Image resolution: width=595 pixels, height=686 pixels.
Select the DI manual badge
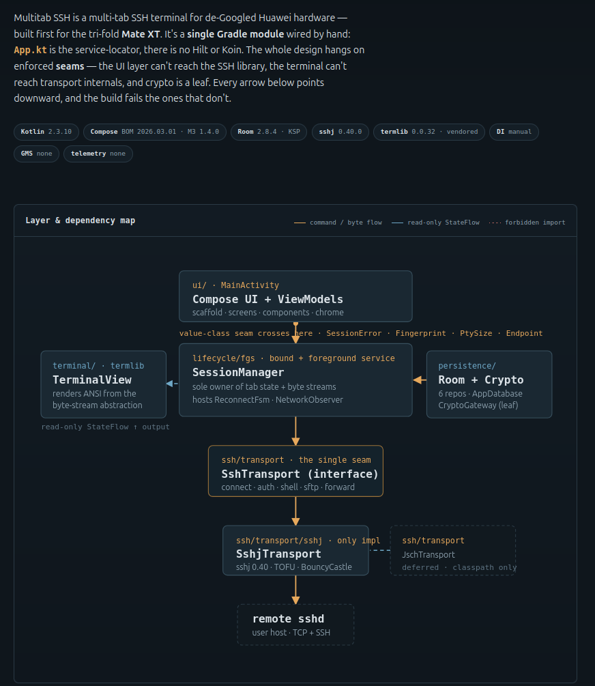click(x=514, y=132)
